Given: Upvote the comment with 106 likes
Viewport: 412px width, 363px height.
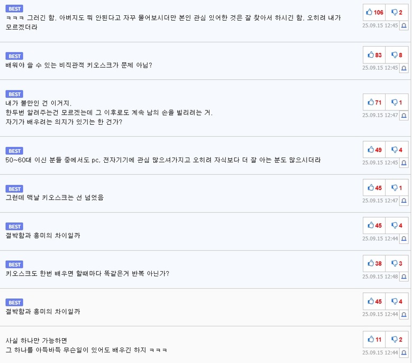Looking at the screenshot, I should 374,12.
